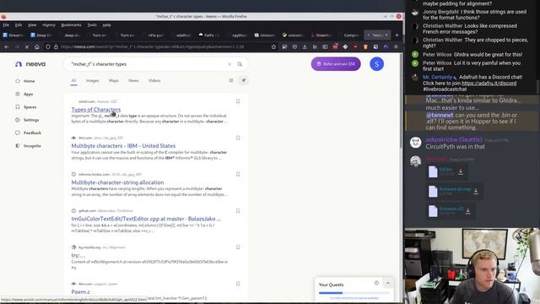Download the firmware.uf2 attachment

[x=468, y=211]
